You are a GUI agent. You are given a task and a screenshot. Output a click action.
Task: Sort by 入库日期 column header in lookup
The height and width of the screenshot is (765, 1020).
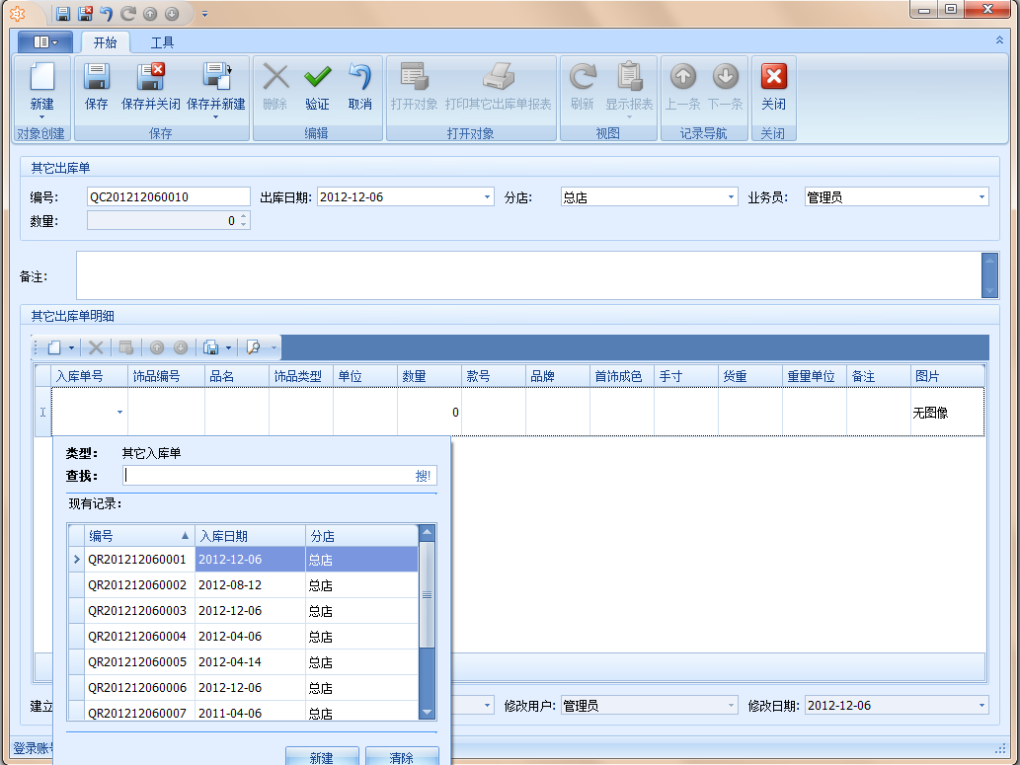point(250,536)
